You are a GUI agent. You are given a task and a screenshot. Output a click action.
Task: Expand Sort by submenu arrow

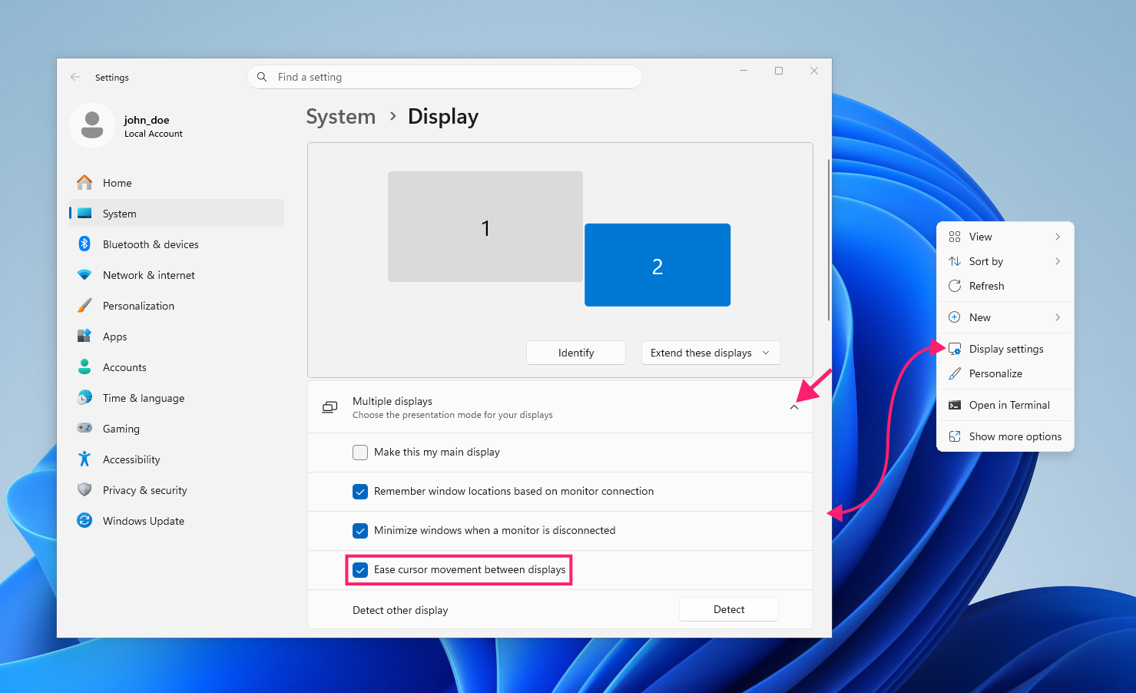(1058, 261)
